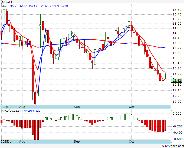Click the 13.20 price axis label
This screenshot has height=148, width=184.
[x=177, y=68]
